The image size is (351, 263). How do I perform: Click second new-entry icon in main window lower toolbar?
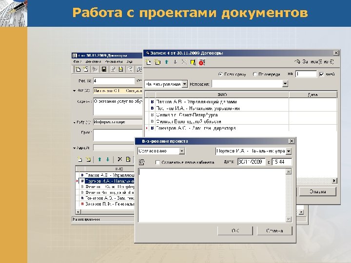click(88, 159)
